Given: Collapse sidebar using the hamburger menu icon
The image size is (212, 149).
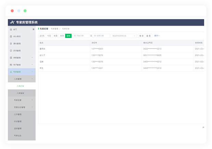Looking at the screenshot, I should click(33, 29).
